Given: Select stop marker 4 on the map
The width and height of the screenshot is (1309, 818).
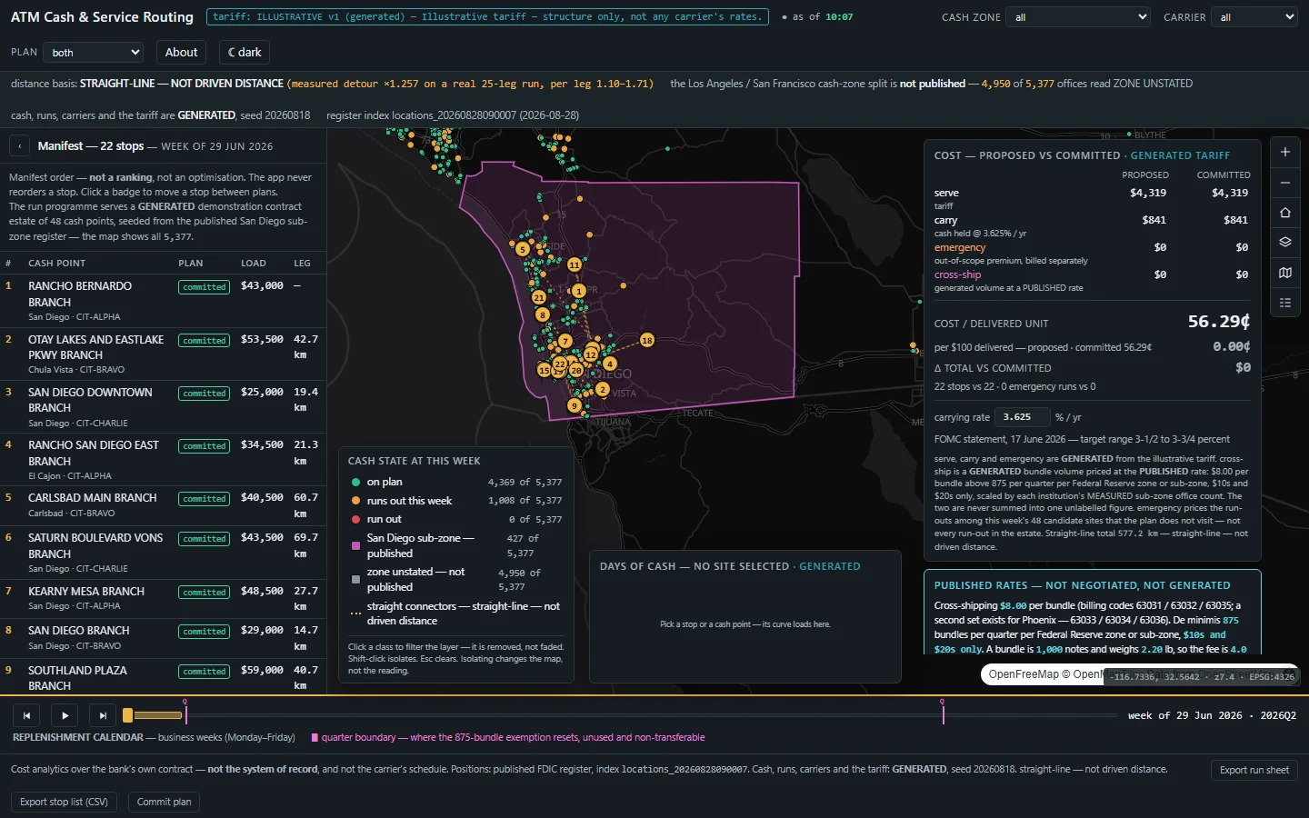Looking at the screenshot, I should (x=610, y=364).
